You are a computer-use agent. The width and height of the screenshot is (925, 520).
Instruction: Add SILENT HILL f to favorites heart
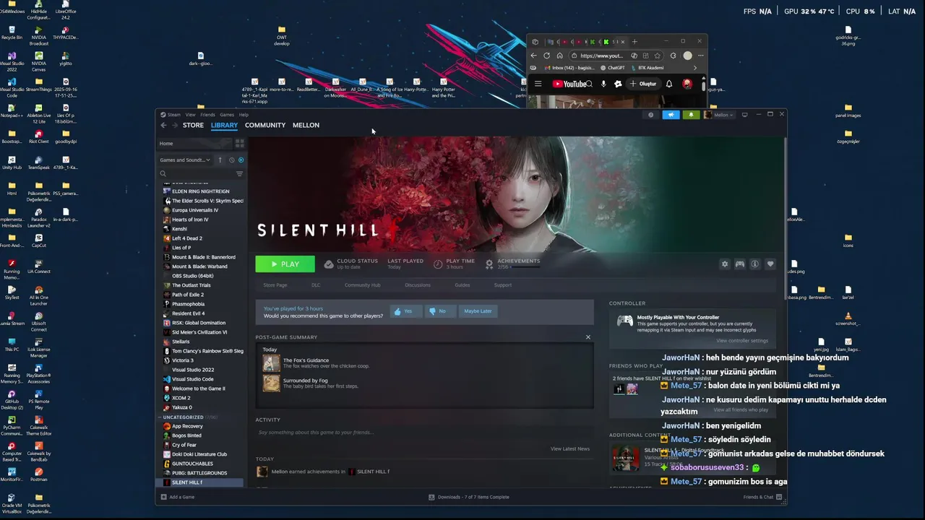[770, 264]
